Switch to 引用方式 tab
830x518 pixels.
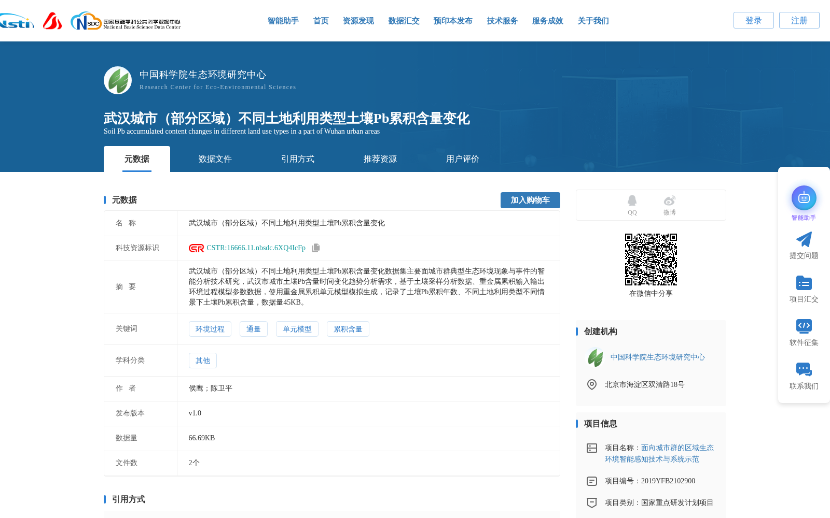click(x=298, y=159)
